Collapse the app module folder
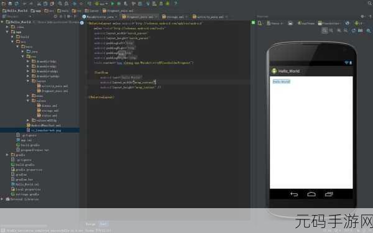The image size is (373, 233). click(x=7, y=32)
